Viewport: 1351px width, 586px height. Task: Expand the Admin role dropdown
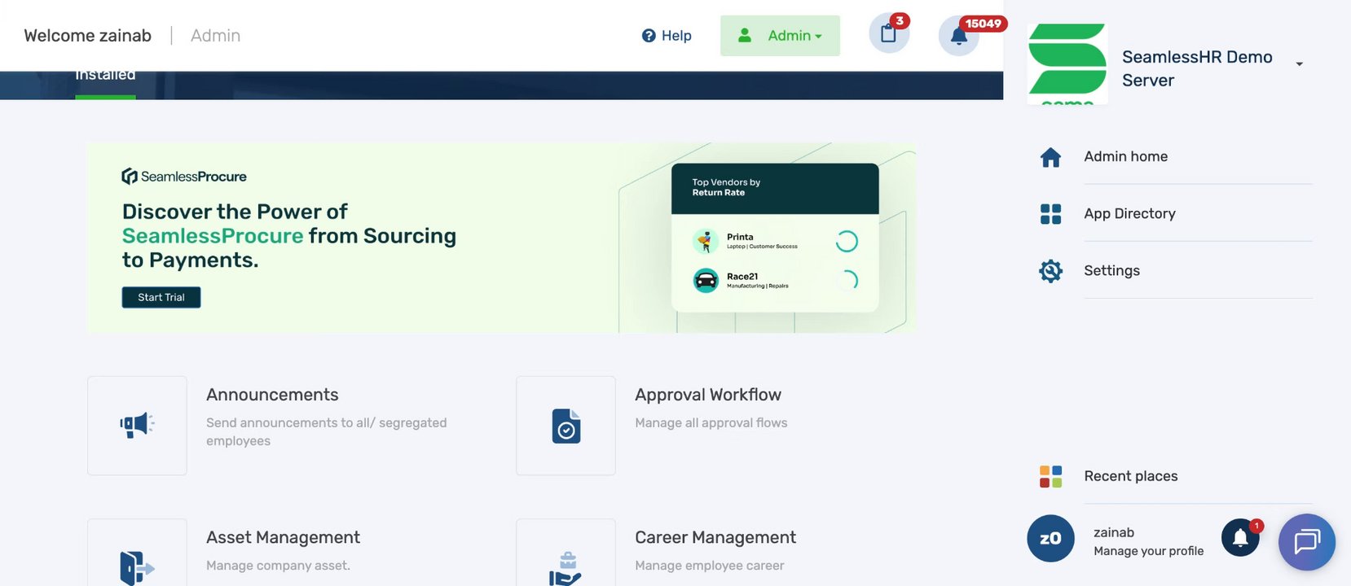(780, 36)
